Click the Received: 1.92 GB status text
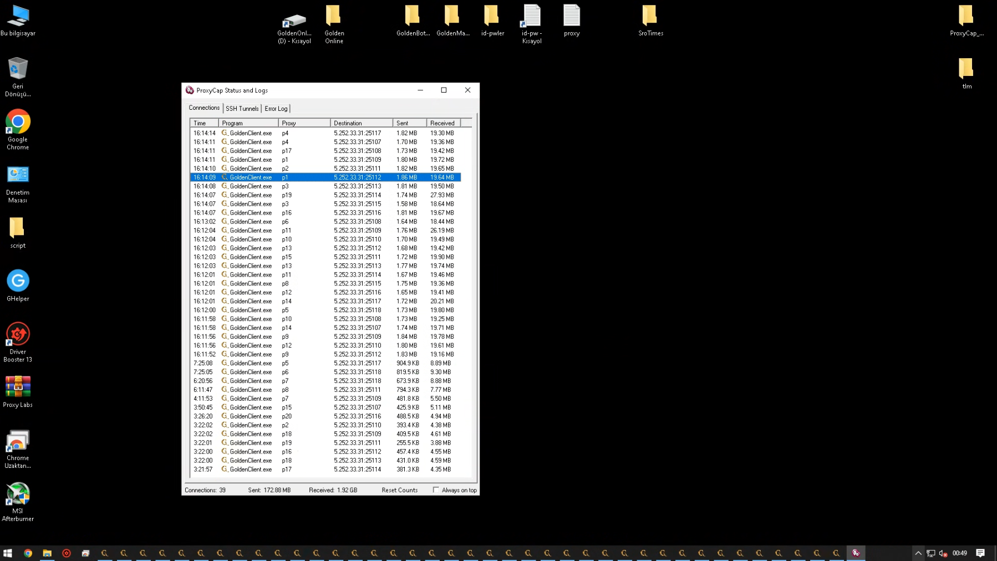 click(x=333, y=490)
